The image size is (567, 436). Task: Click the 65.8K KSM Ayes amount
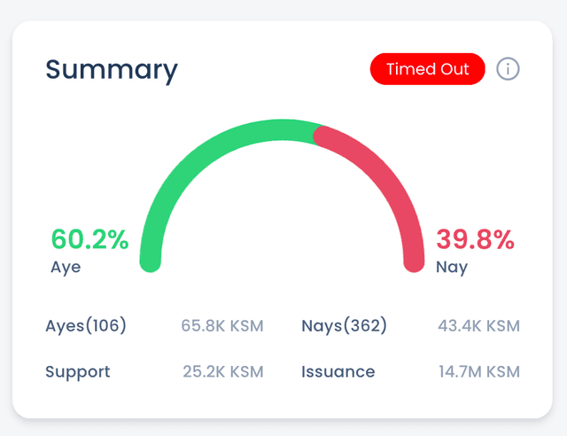point(222,326)
